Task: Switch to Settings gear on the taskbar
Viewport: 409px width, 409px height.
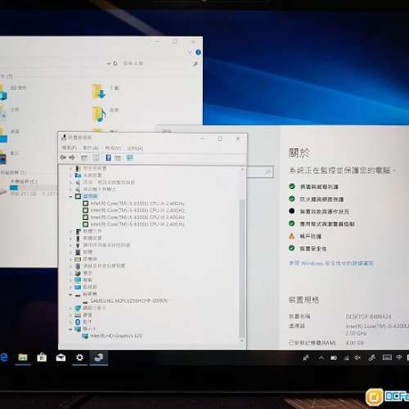Action: point(79,357)
